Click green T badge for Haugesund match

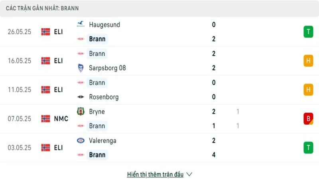click(308, 32)
